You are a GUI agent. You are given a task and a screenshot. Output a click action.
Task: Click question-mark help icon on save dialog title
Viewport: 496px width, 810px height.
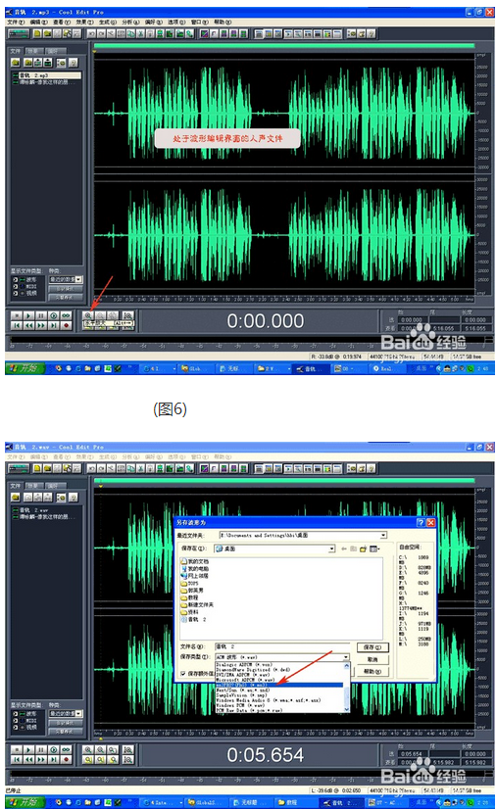point(421,523)
